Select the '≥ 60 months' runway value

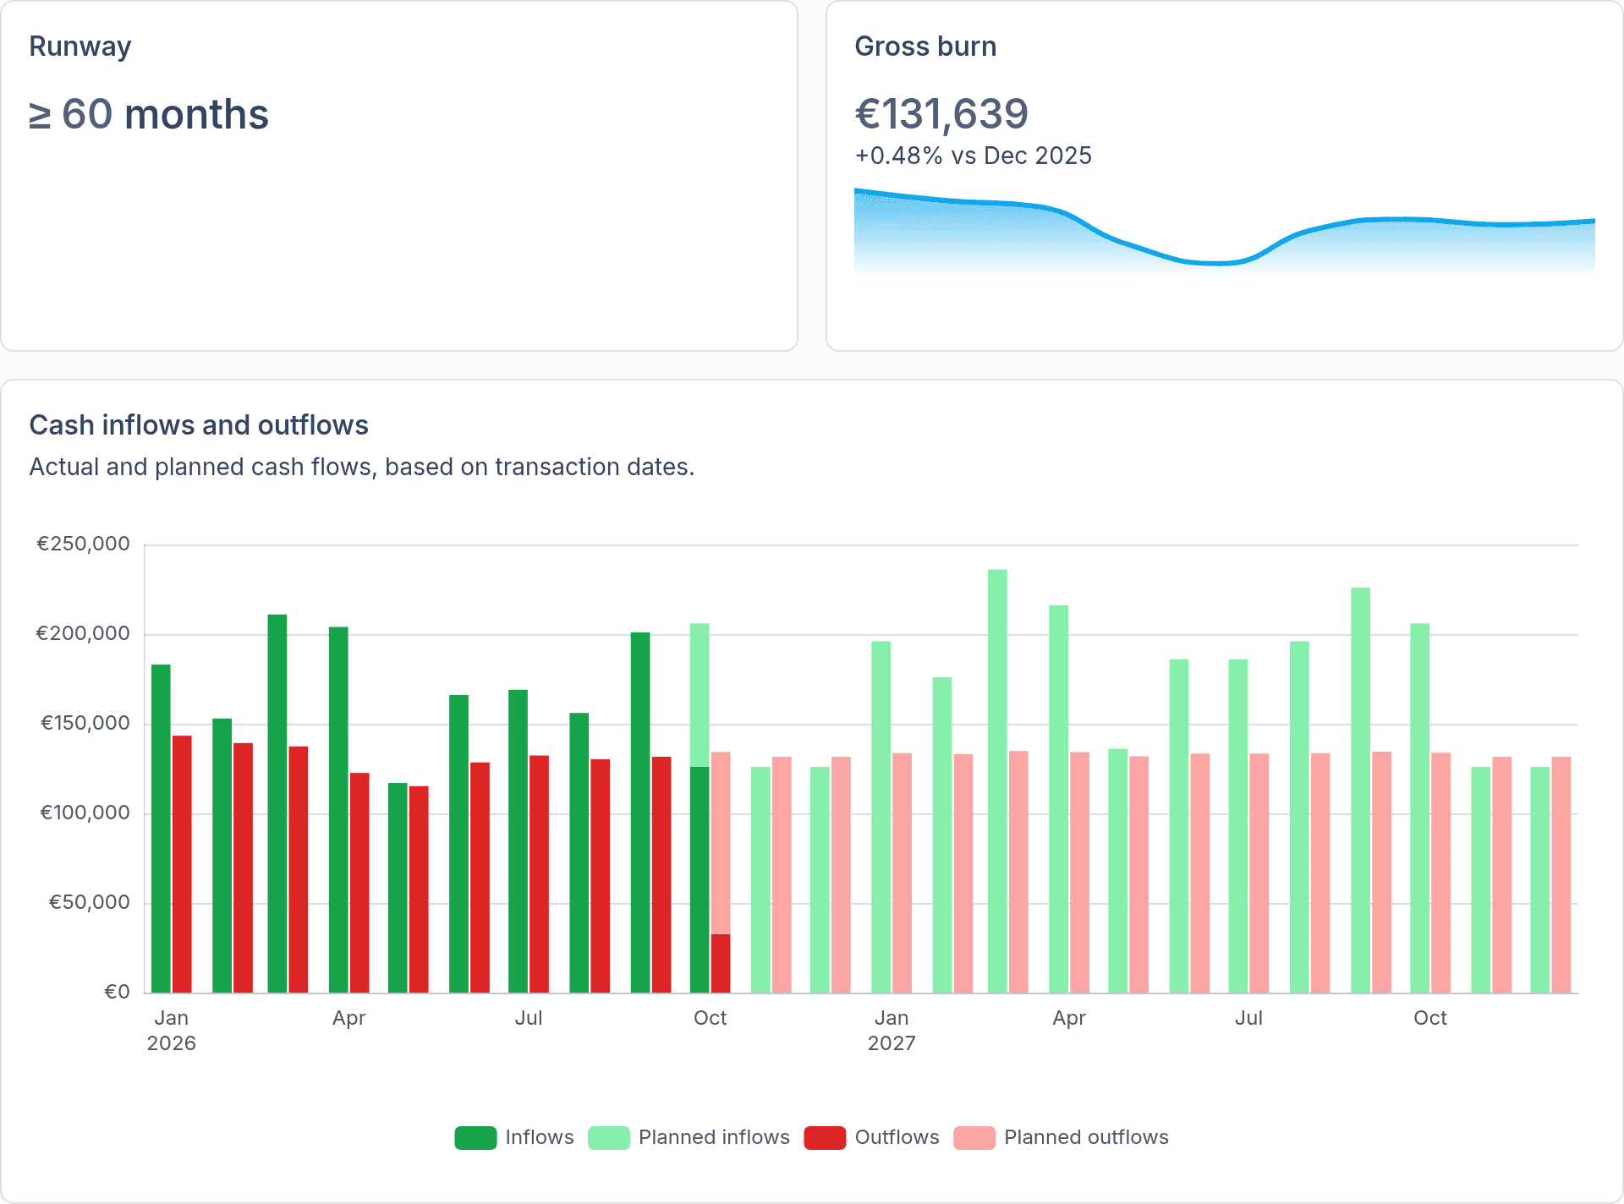point(149,114)
